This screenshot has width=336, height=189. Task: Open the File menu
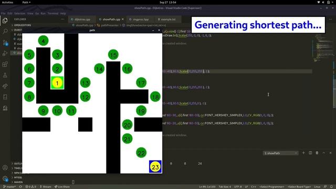[x=3, y=13]
